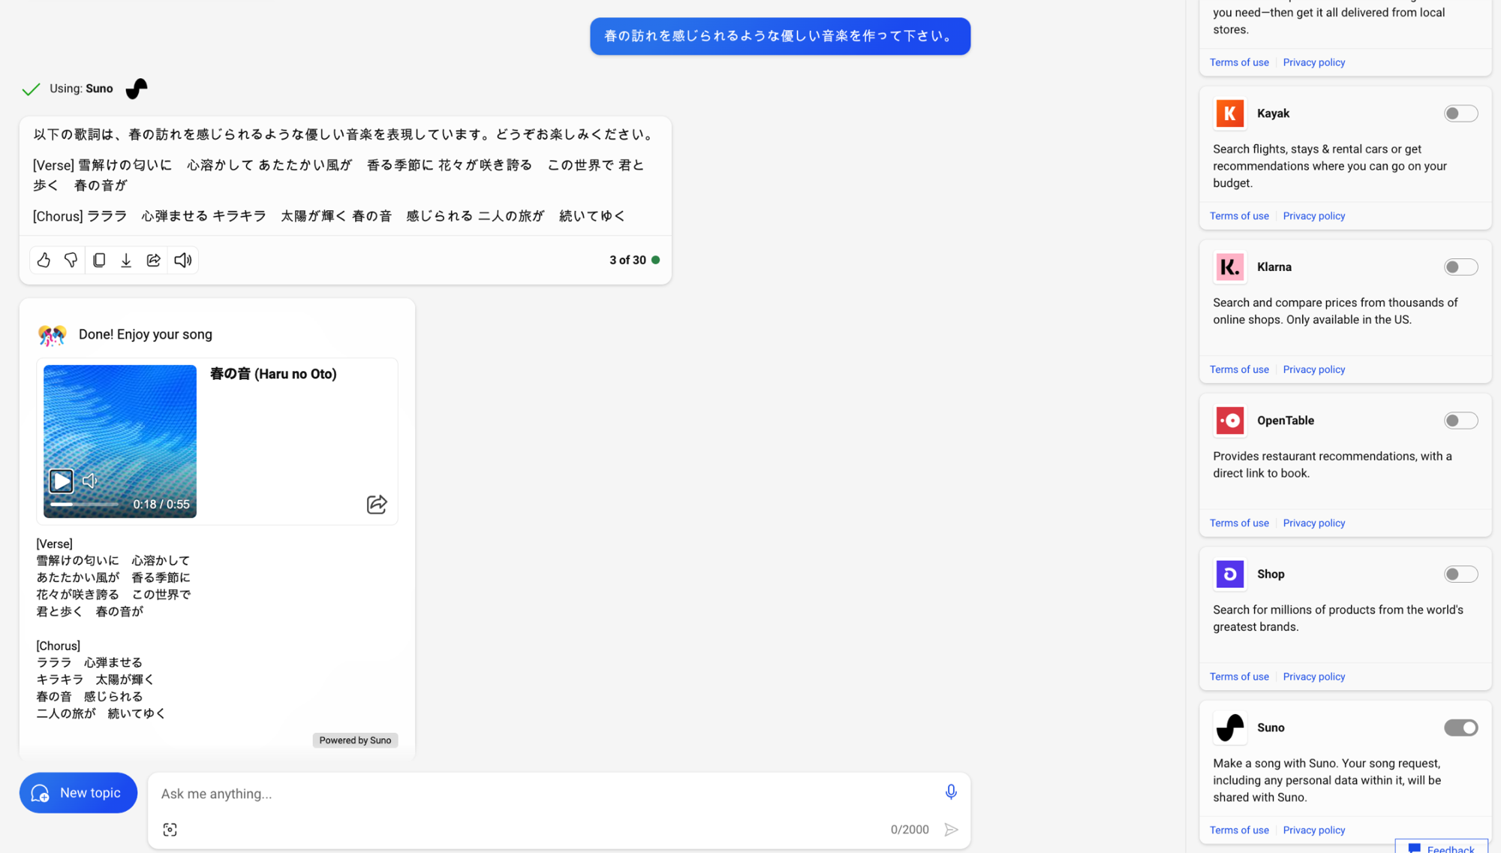Screen dimensions: 1501x853
Task: Start a New topic
Action: (78, 793)
